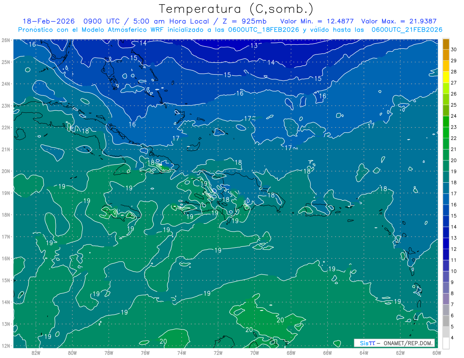Screen dimensions: 464x358
Task: Click the '68W' longitude axis label
Action: [x=291, y=353]
